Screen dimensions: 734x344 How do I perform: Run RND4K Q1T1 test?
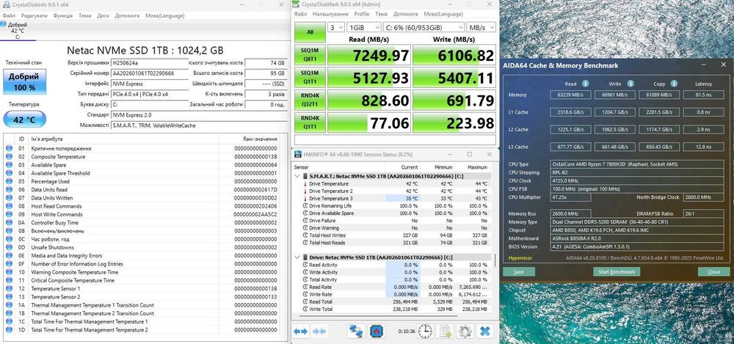[x=310, y=122]
